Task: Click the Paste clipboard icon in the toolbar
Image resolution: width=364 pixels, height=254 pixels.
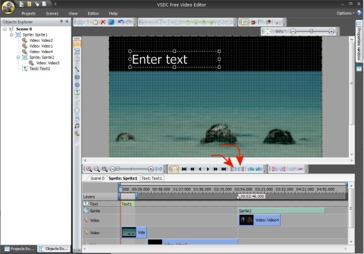Action: [x=95, y=22]
